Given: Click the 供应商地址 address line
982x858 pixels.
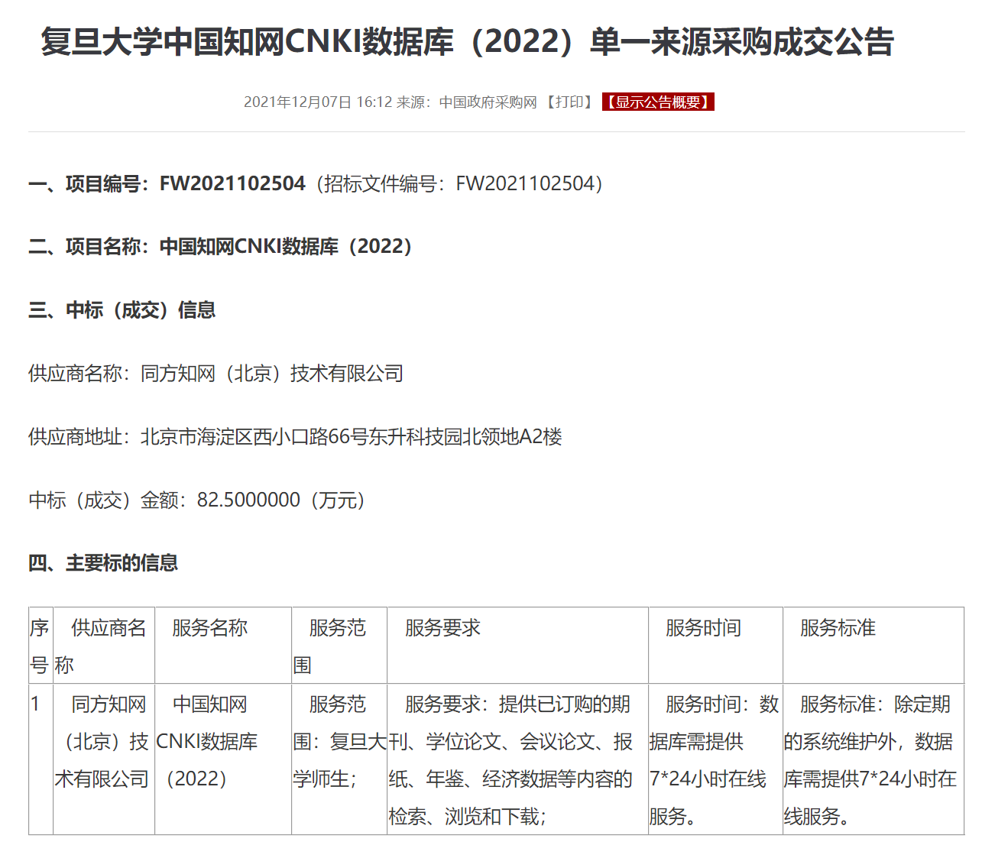Looking at the screenshot, I should [x=295, y=437].
